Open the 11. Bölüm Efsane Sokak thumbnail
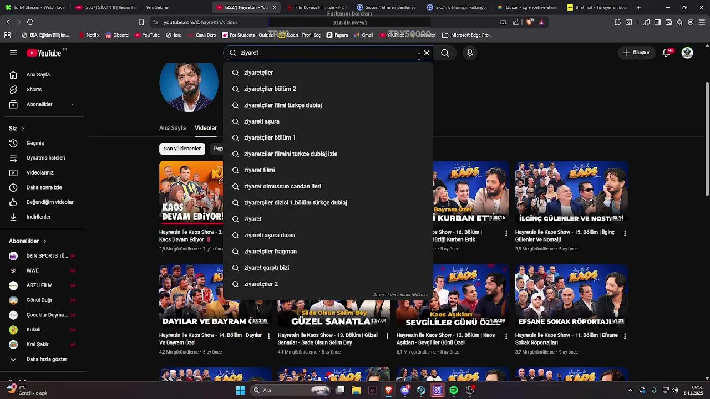 571,295
